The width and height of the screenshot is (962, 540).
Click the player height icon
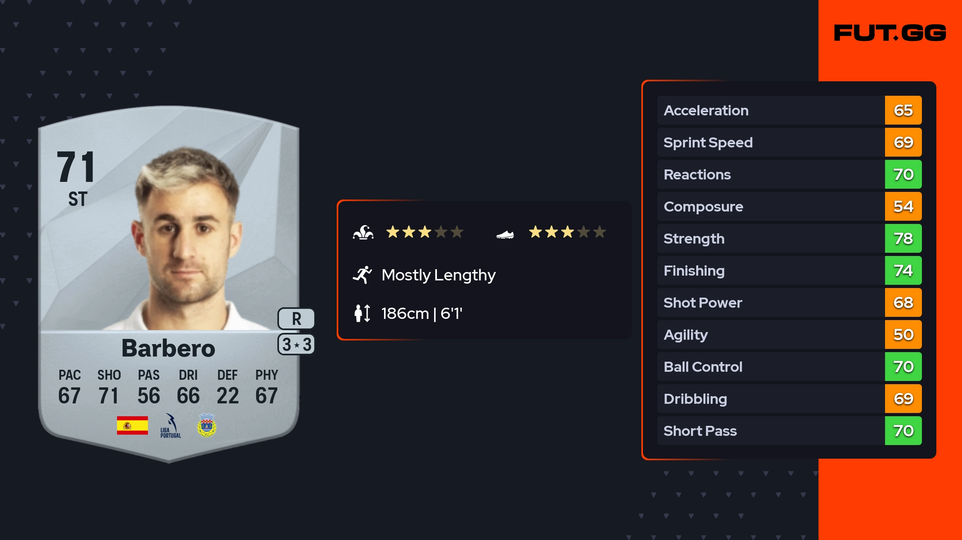pyautogui.click(x=362, y=313)
